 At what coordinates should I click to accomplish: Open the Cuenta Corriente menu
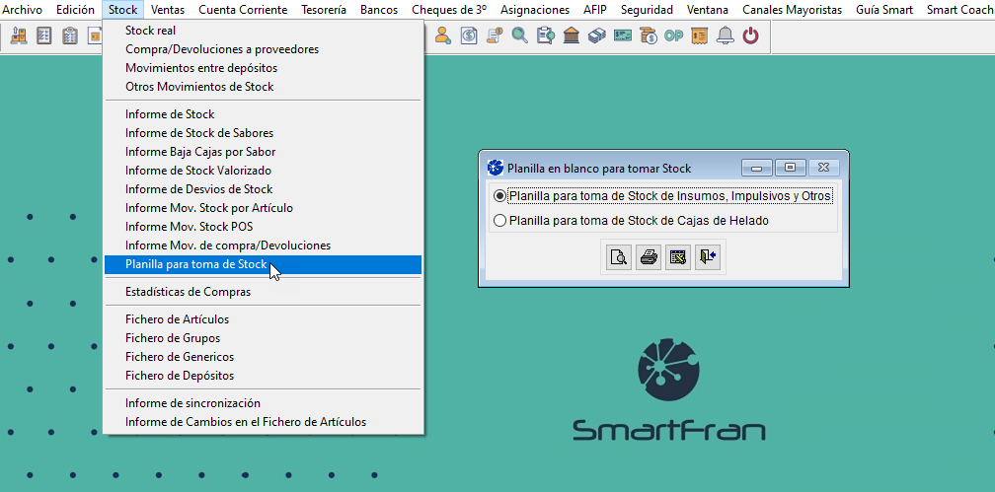click(x=243, y=10)
